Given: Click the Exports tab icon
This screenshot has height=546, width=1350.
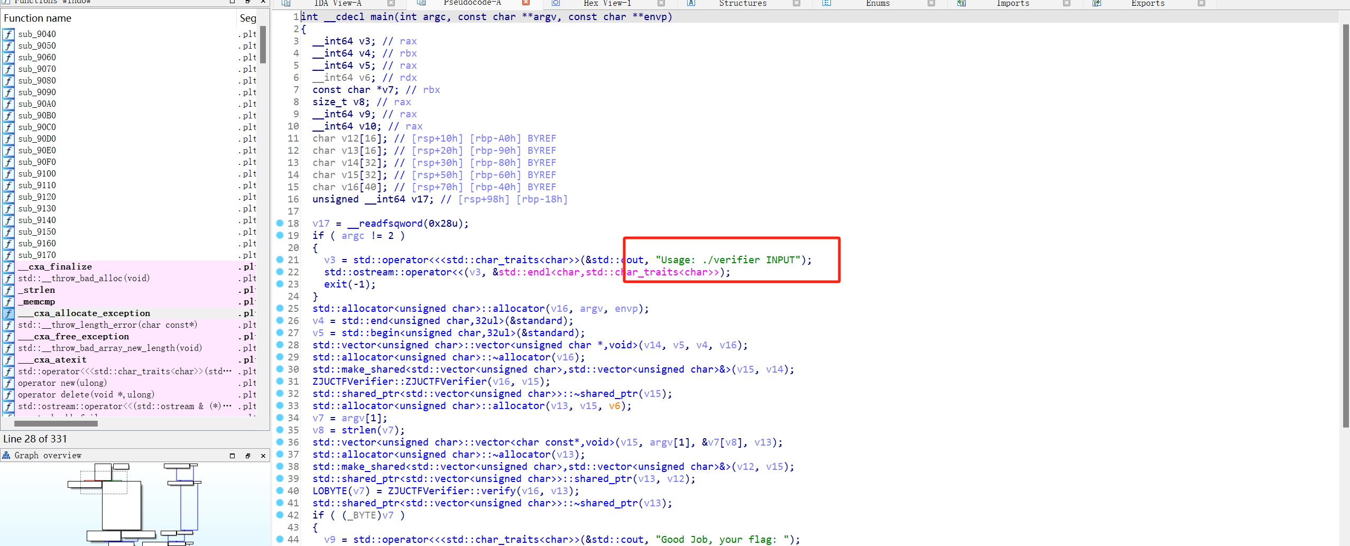Looking at the screenshot, I should pos(1097,4).
